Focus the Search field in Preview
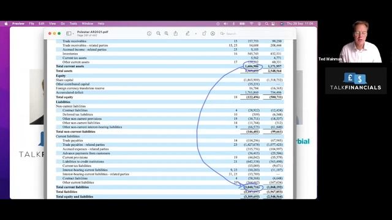 tap(256, 34)
